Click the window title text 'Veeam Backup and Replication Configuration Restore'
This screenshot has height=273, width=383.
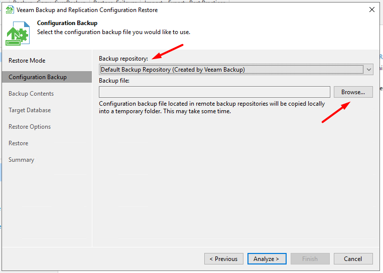[87, 10]
